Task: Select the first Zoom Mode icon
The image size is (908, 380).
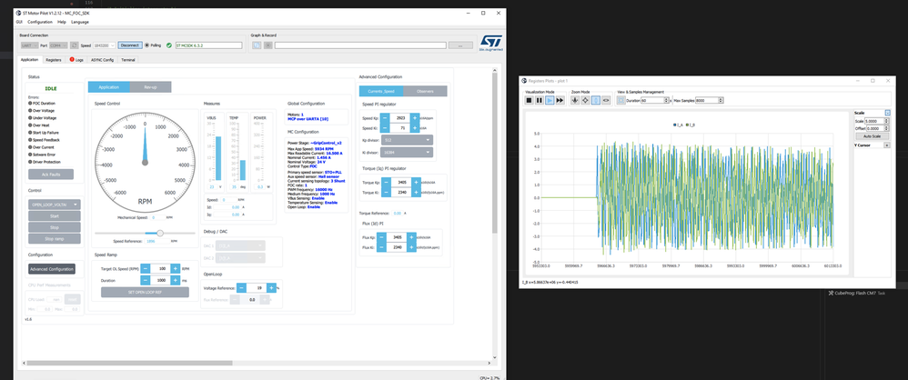Action: pyautogui.click(x=575, y=100)
